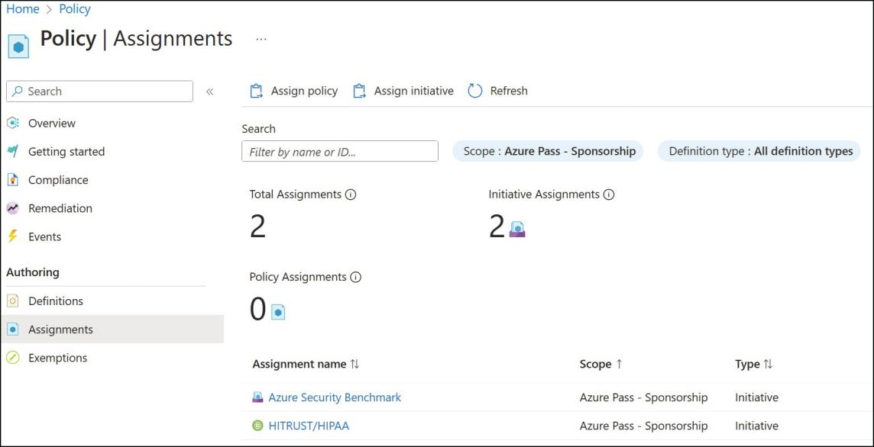Open Azure Security Benchmark assignment
The width and height of the screenshot is (874, 447).
click(335, 397)
